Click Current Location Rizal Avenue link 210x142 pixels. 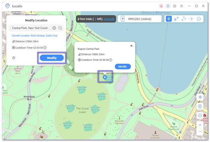[35, 36]
